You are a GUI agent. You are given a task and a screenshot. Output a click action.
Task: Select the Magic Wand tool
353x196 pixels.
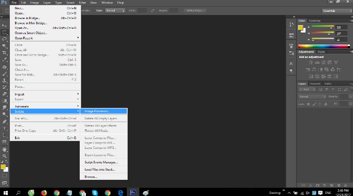pyautogui.click(x=4, y=46)
